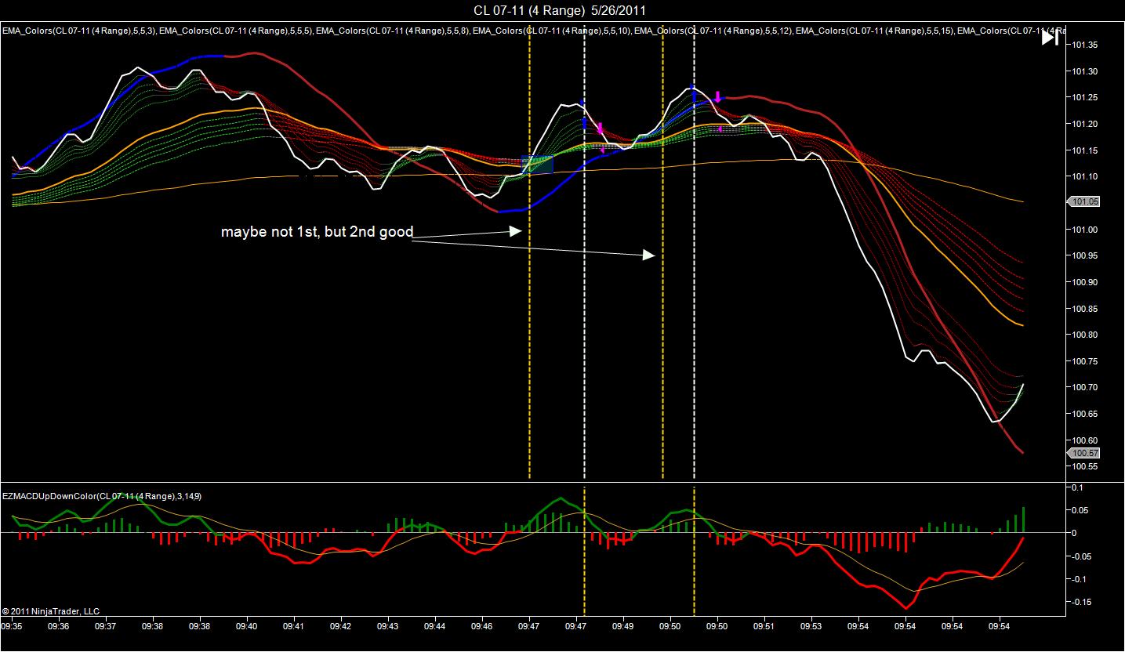This screenshot has width=1125, height=652.
Task: Click the 09:51 time axis label
Action: pyautogui.click(x=764, y=627)
